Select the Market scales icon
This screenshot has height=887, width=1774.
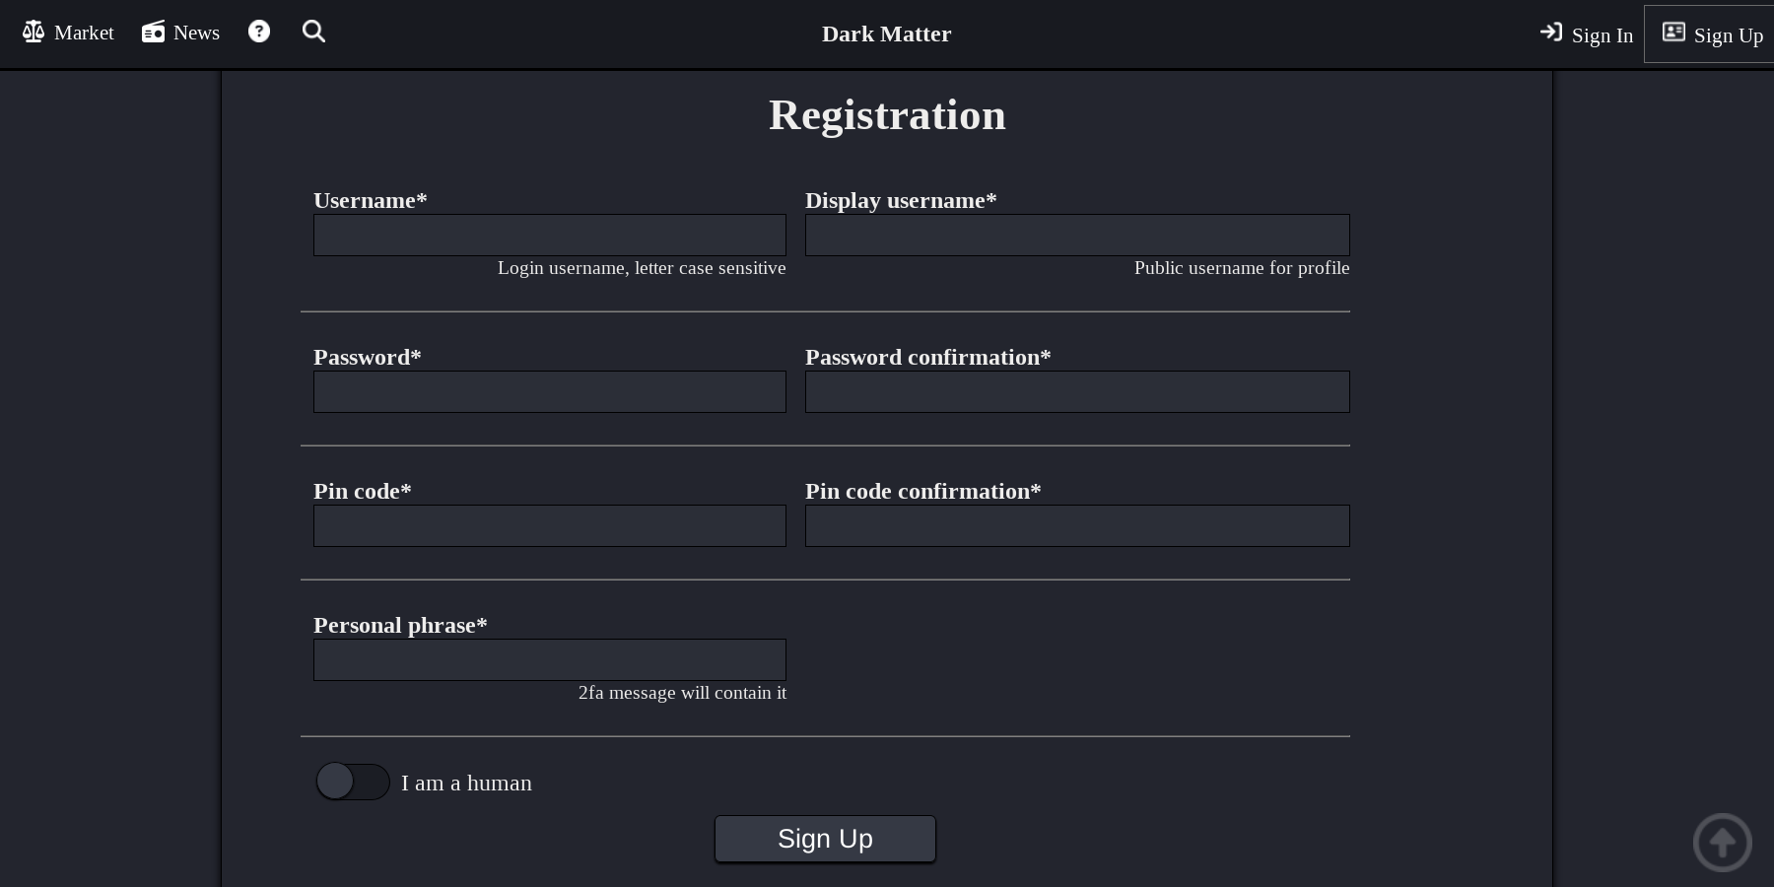(x=33, y=32)
